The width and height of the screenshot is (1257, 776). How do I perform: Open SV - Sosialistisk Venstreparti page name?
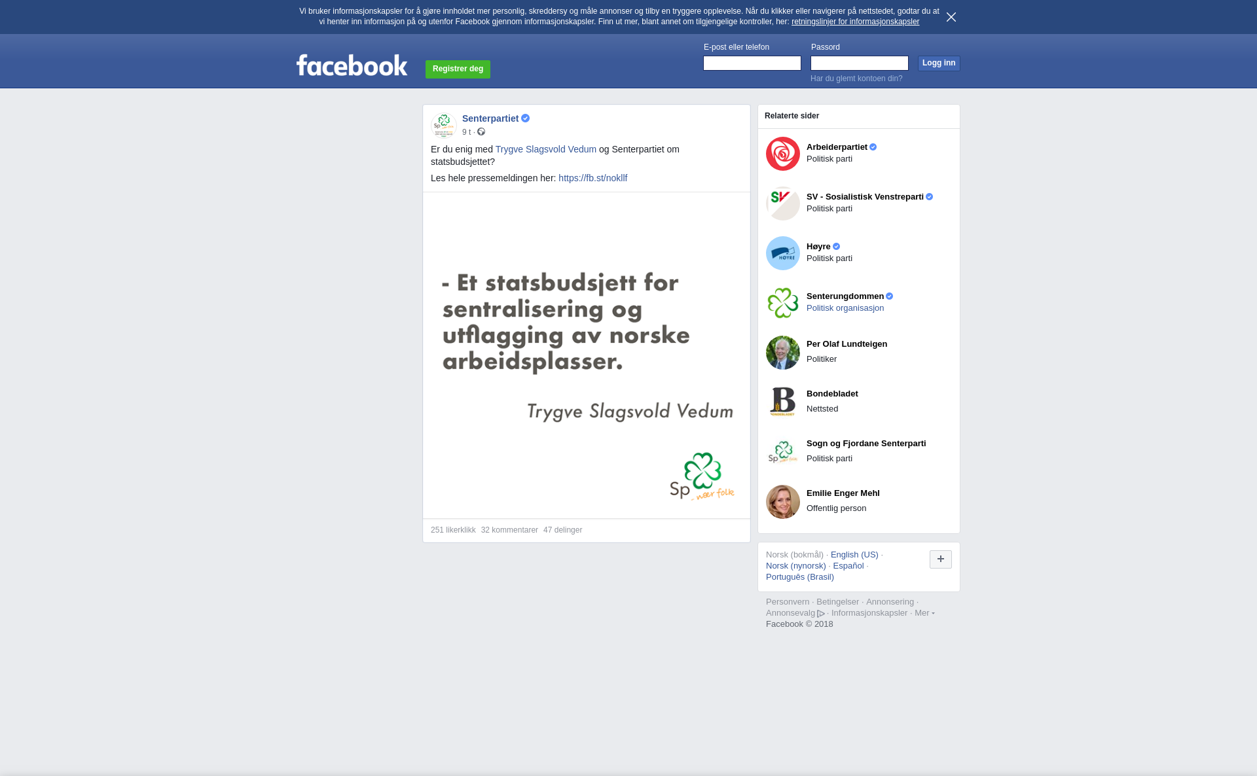[865, 197]
